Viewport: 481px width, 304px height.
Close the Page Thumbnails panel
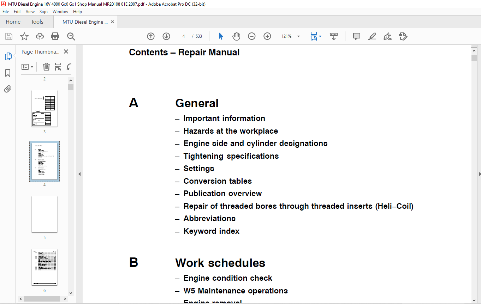[x=66, y=51]
